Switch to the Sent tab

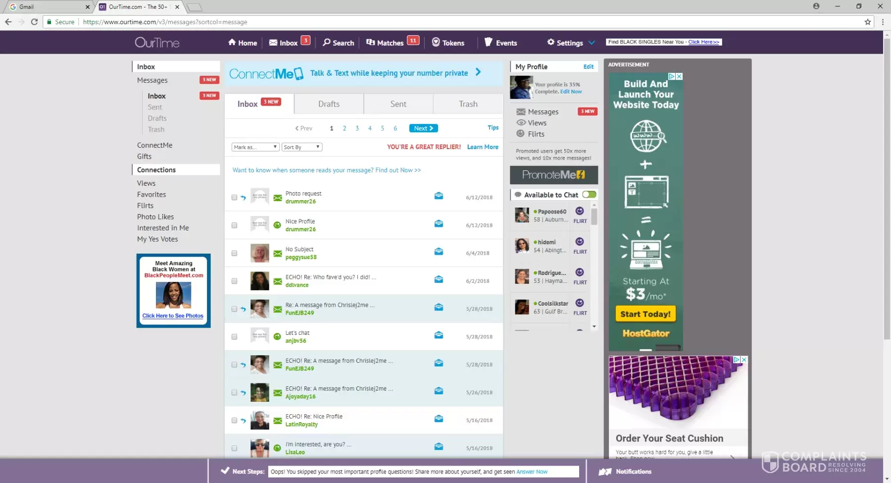398,104
